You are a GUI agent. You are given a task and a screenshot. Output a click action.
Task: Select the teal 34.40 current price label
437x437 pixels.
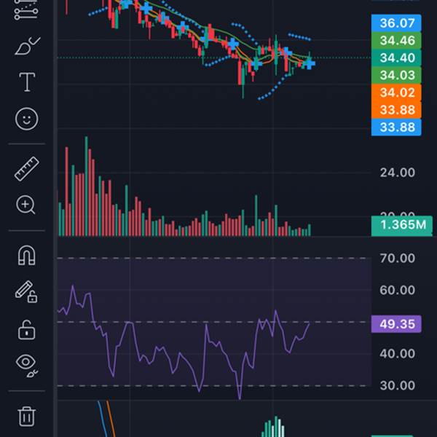coord(396,58)
